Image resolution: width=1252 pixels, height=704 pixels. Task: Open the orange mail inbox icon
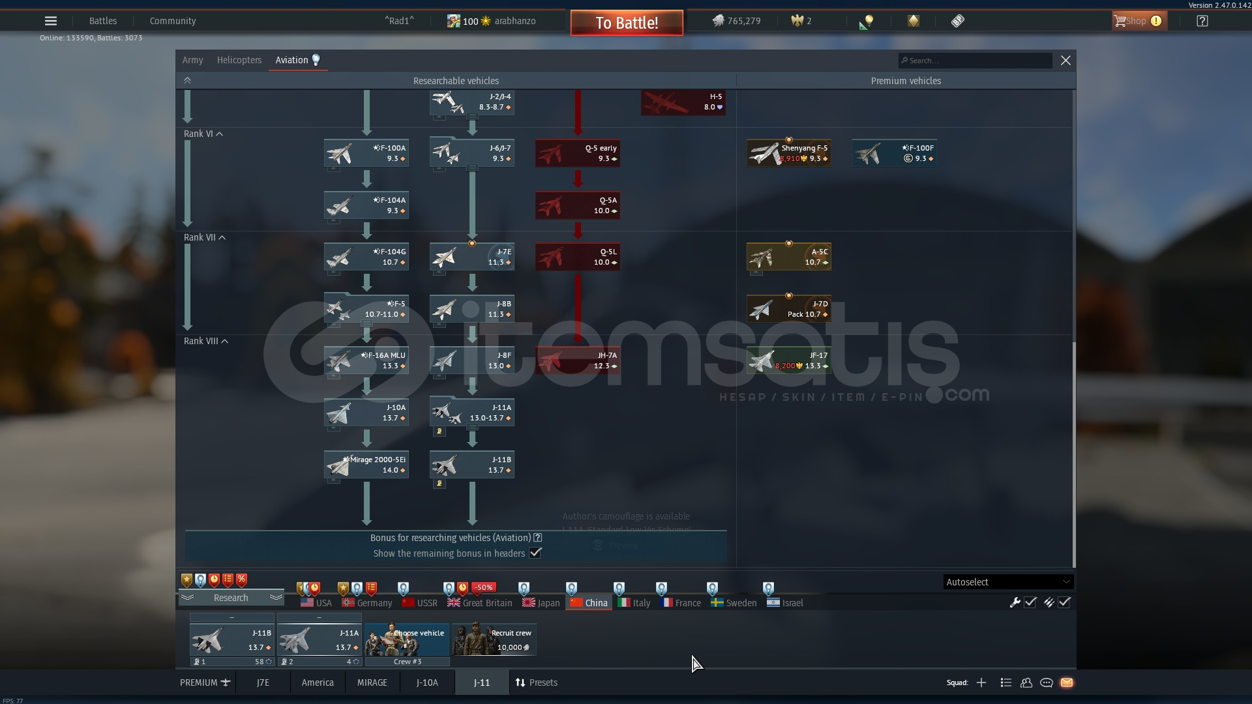click(1067, 682)
